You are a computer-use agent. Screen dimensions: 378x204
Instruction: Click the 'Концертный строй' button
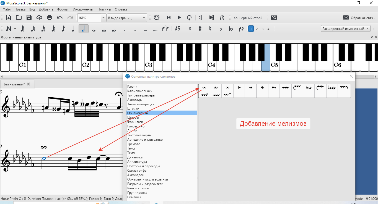248,18
